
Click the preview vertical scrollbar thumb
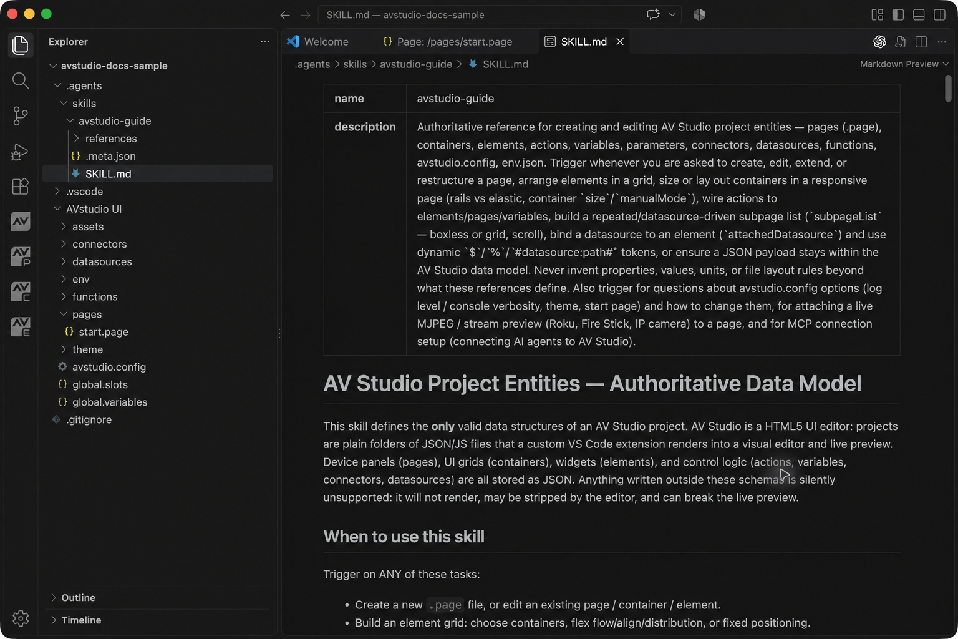point(948,88)
